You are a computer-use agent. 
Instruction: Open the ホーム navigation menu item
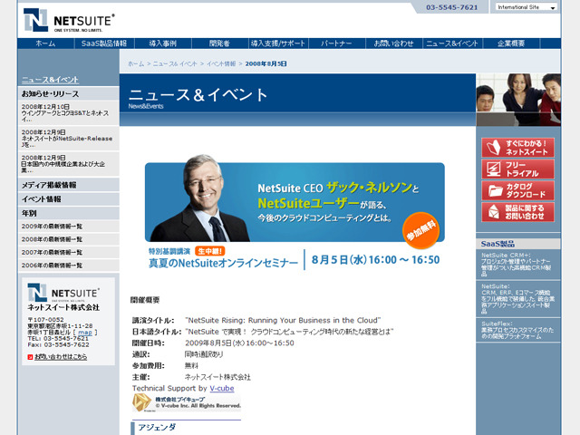point(45,43)
